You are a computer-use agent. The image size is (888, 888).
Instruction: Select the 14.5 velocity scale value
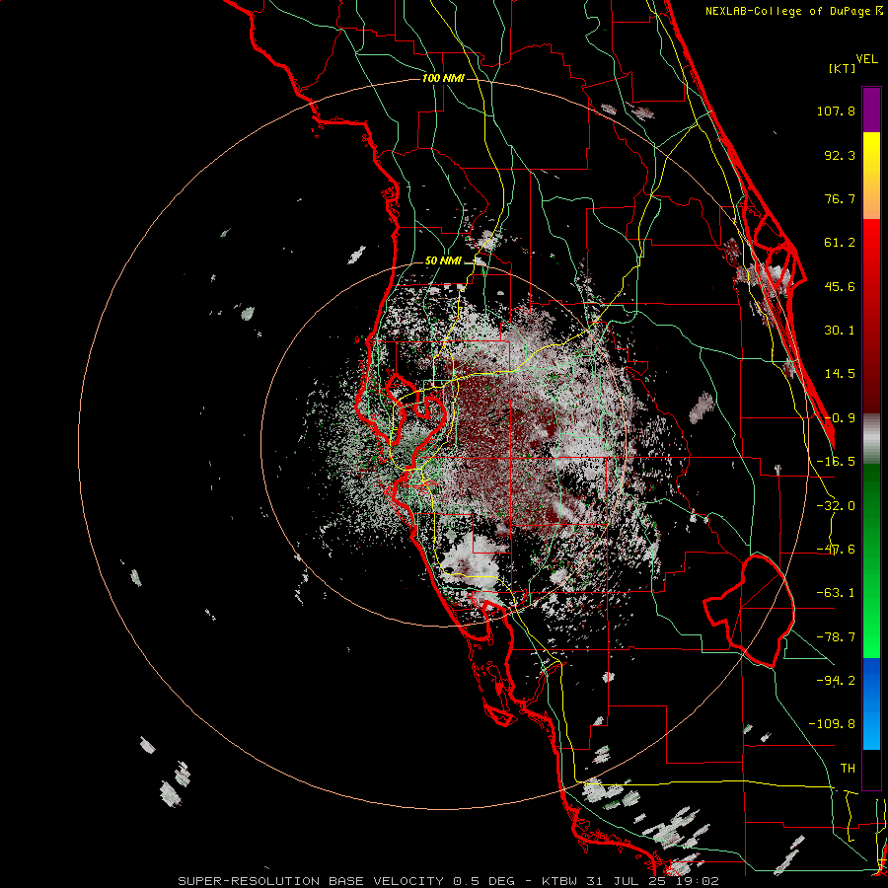tap(840, 374)
